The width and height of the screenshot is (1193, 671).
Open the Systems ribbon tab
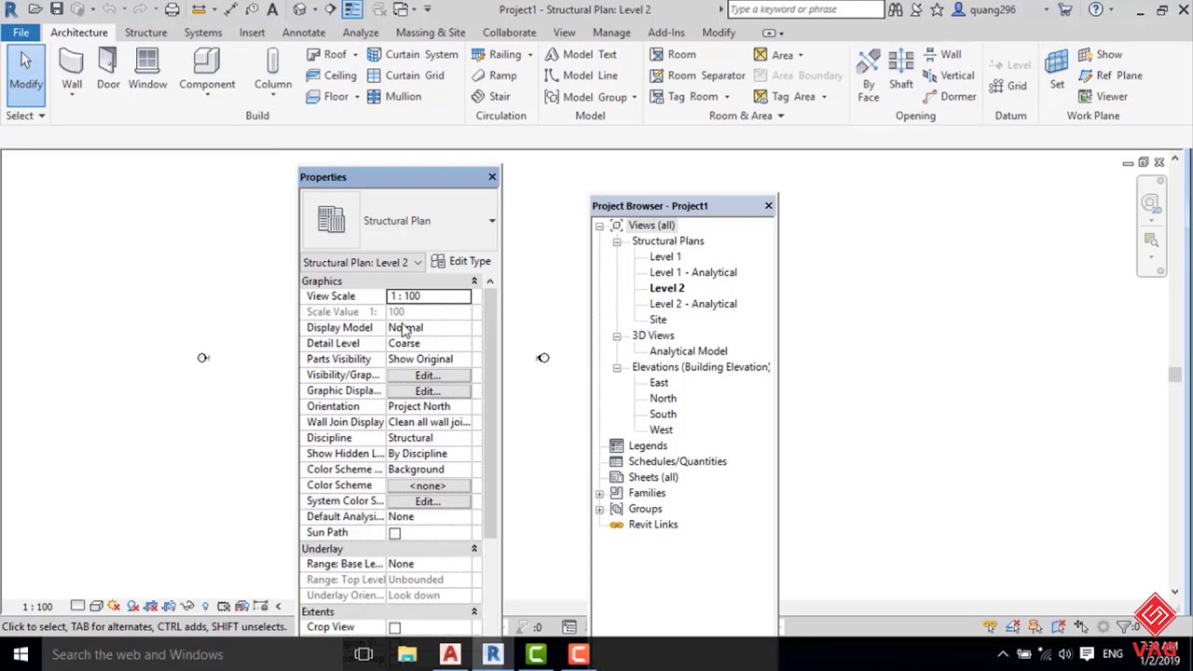202,33
